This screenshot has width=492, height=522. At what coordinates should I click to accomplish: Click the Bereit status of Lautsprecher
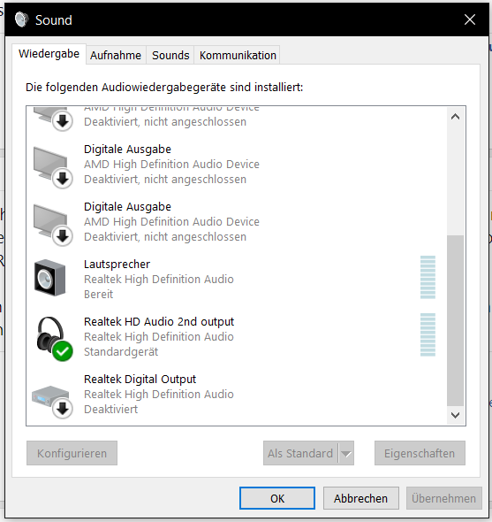pyautogui.click(x=98, y=295)
